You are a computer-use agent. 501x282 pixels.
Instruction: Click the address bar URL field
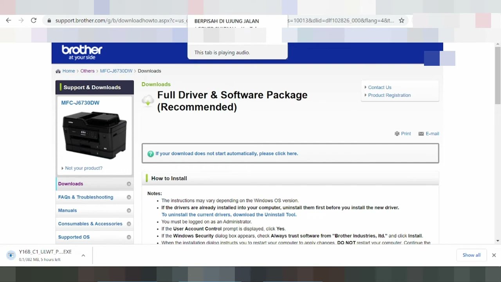click(225, 20)
